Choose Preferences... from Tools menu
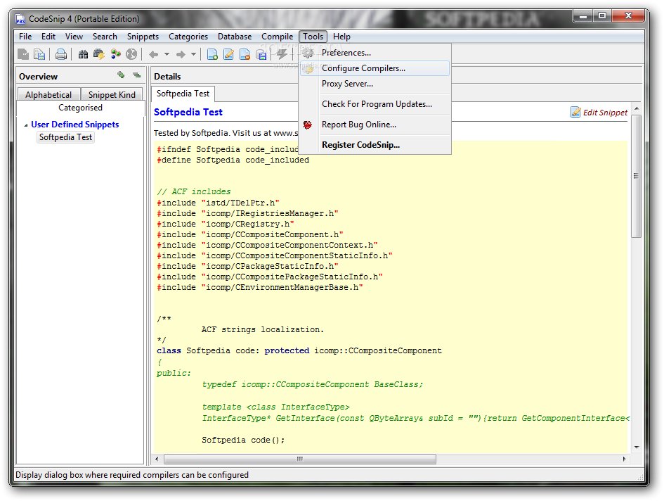The height and width of the screenshot is (501, 664). [375, 53]
